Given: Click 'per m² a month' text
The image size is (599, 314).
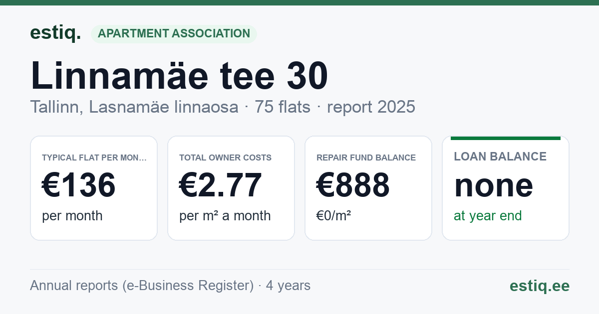Looking at the screenshot, I should pyautogui.click(x=225, y=216).
